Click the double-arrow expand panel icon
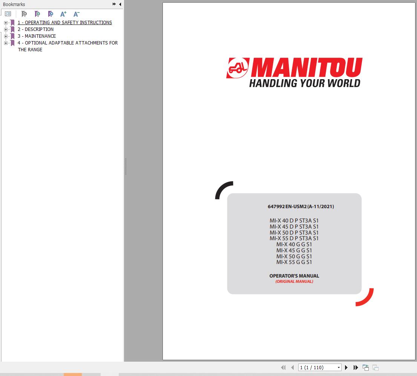417x376 pixels. click(x=114, y=4)
